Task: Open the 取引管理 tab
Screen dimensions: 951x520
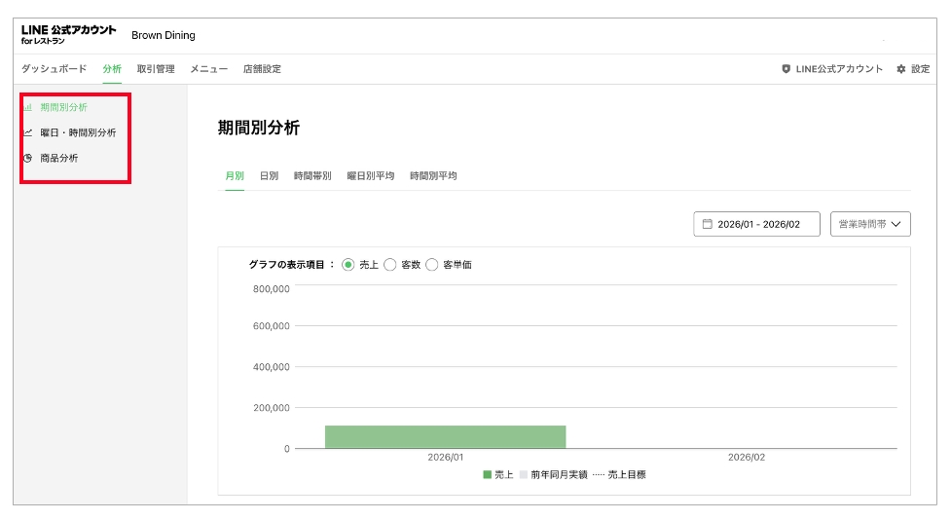Action: [156, 69]
